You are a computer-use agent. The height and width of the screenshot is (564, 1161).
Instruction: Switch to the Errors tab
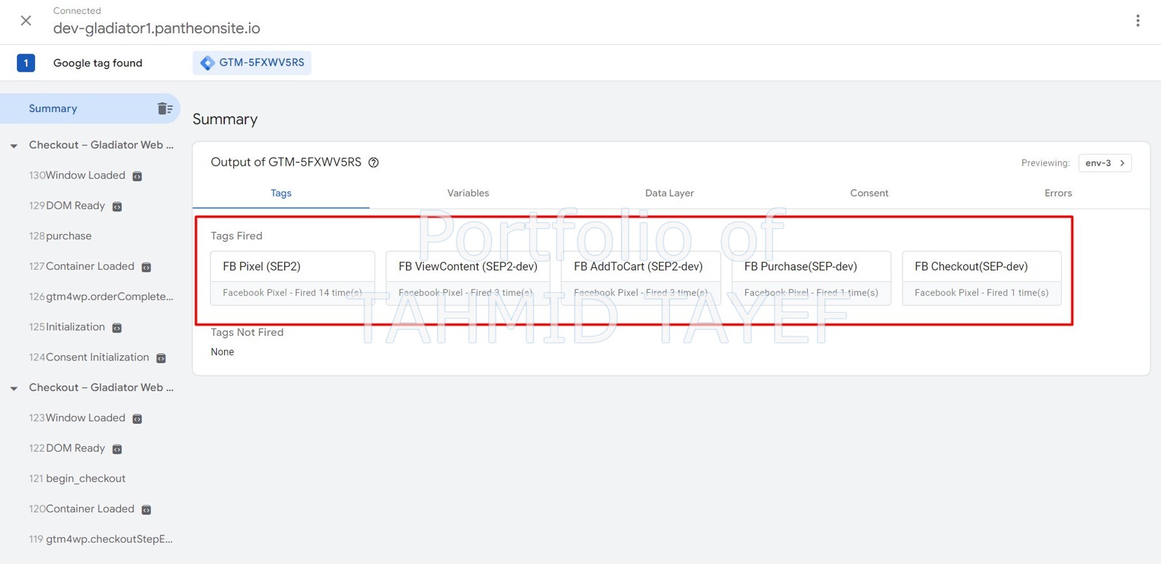point(1058,193)
